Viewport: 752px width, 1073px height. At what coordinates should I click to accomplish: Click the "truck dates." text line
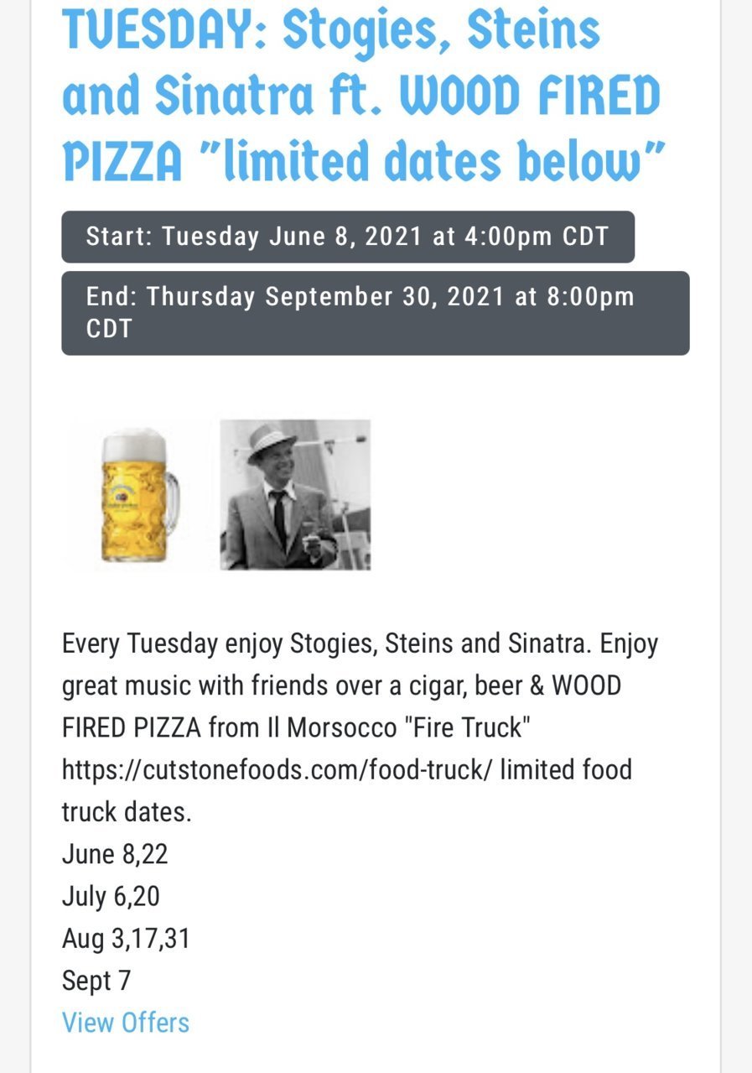127,811
